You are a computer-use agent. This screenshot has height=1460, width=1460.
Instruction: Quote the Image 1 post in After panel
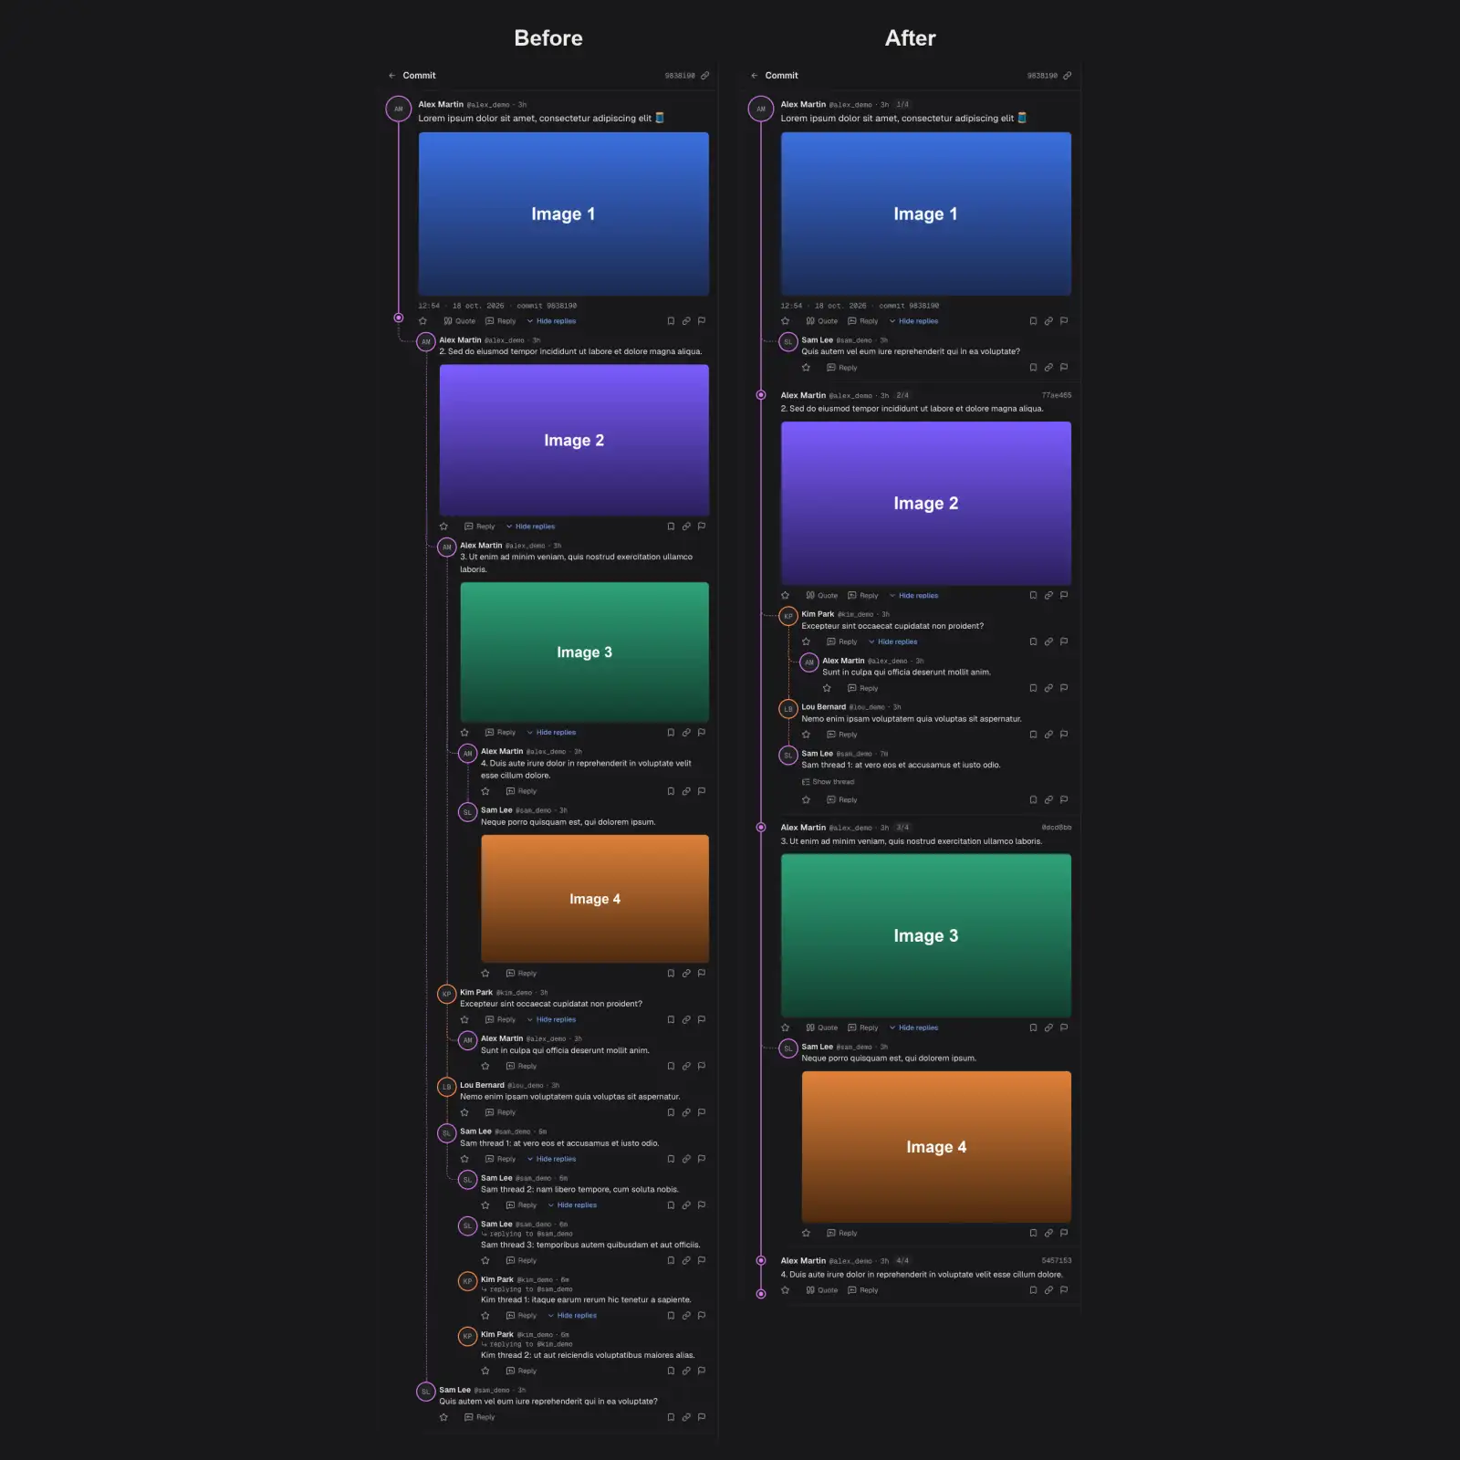(822, 321)
